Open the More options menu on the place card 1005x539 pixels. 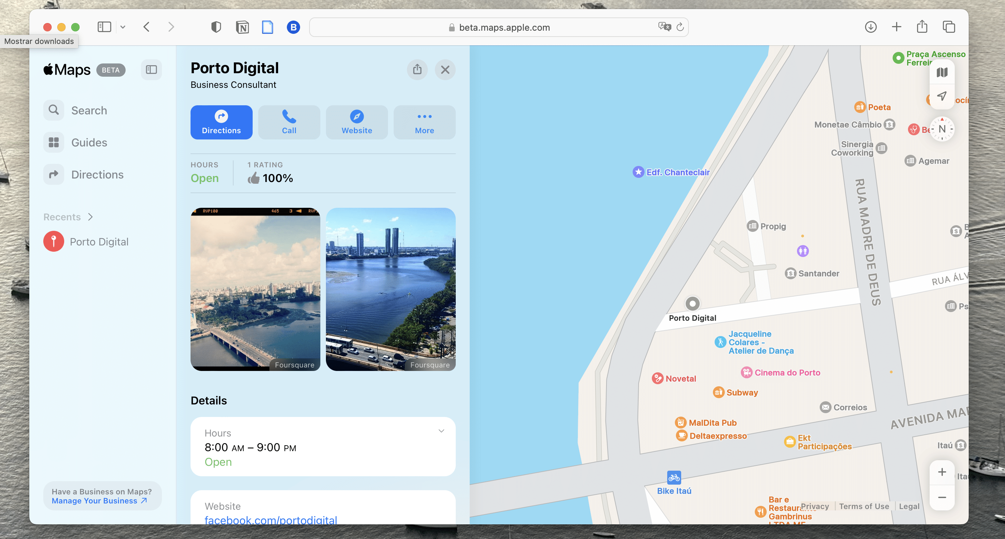click(x=424, y=122)
